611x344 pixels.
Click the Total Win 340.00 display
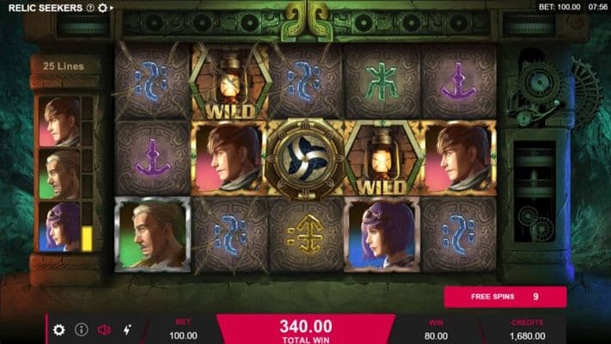click(306, 330)
